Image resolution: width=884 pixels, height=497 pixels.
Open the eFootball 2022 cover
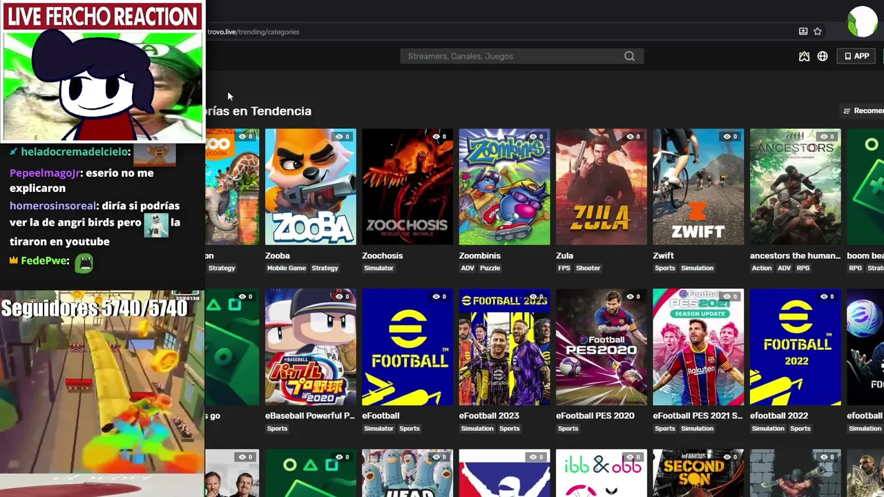(x=796, y=347)
